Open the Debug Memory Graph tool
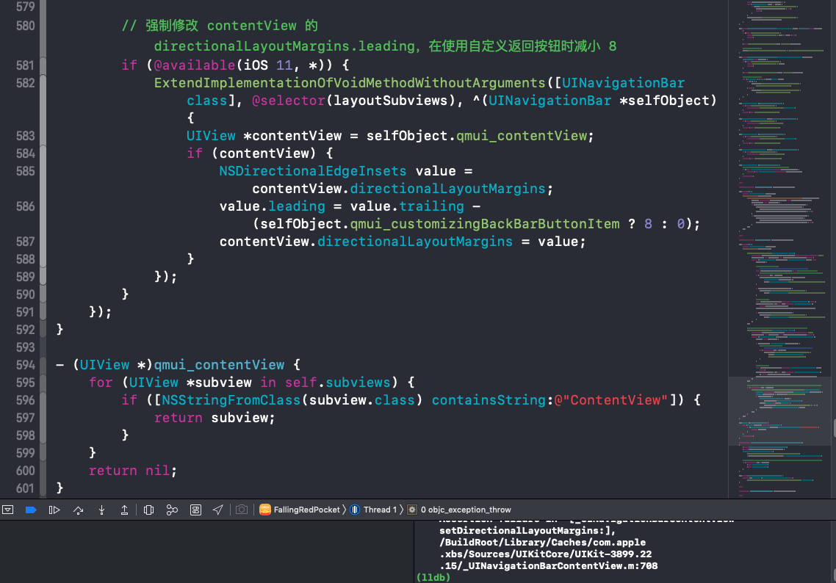This screenshot has height=583, width=836. [172, 510]
